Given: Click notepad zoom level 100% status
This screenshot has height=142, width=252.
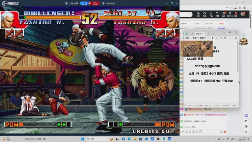Looking at the screenshot, I should (x=217, y=106).
